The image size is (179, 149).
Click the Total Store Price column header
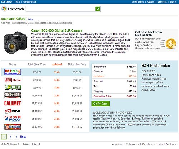(37, 64)
